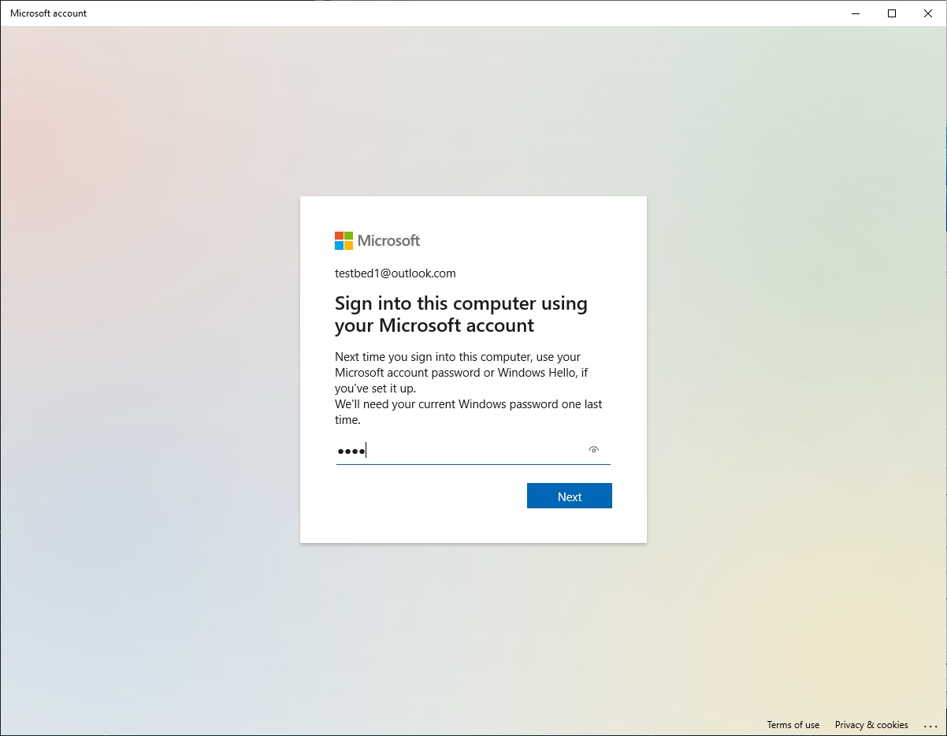The image size is (947, 736).
Task: Open the ellipsis more options menu
Action: [930, 725]
